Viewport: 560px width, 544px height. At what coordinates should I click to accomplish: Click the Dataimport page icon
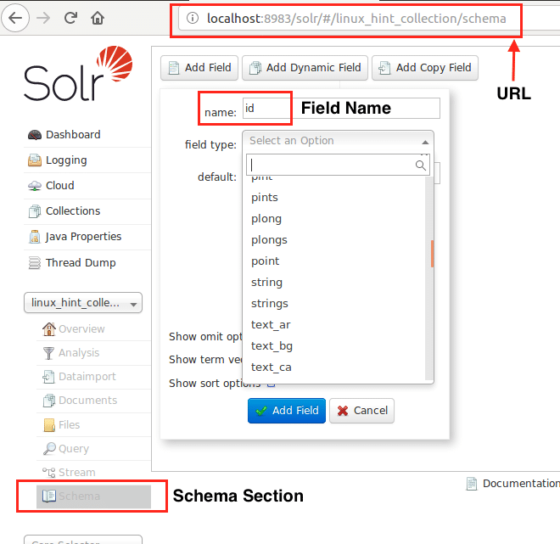point(48,377)
